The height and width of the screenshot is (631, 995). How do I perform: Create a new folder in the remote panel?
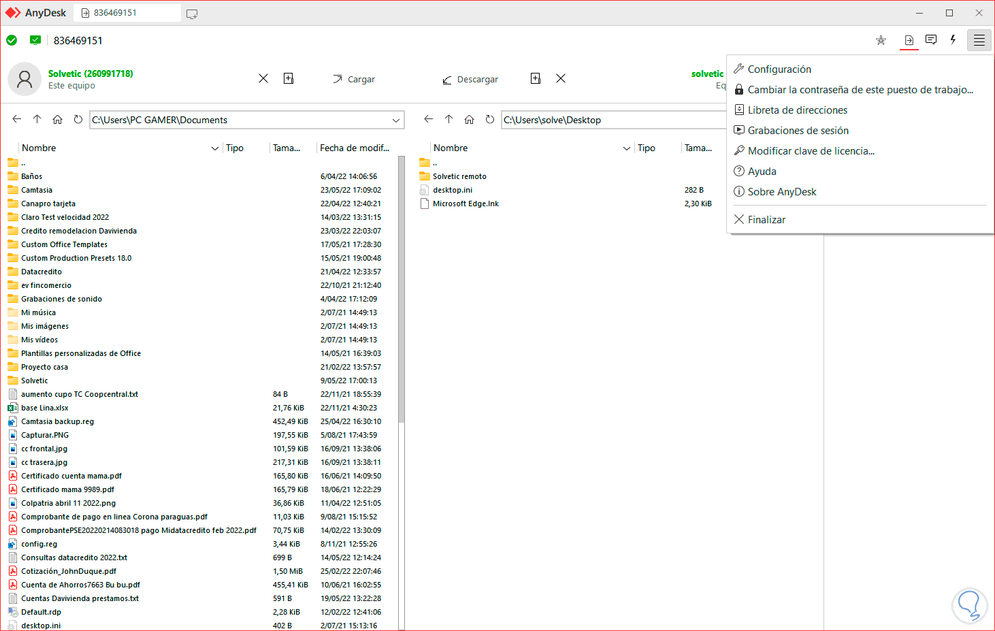coord(536,79)
